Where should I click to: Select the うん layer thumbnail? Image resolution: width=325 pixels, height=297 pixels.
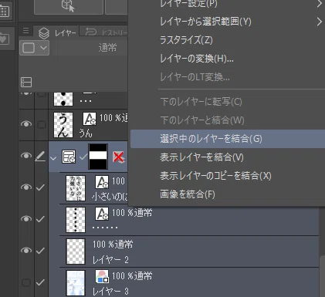click(x=63, y=125)
